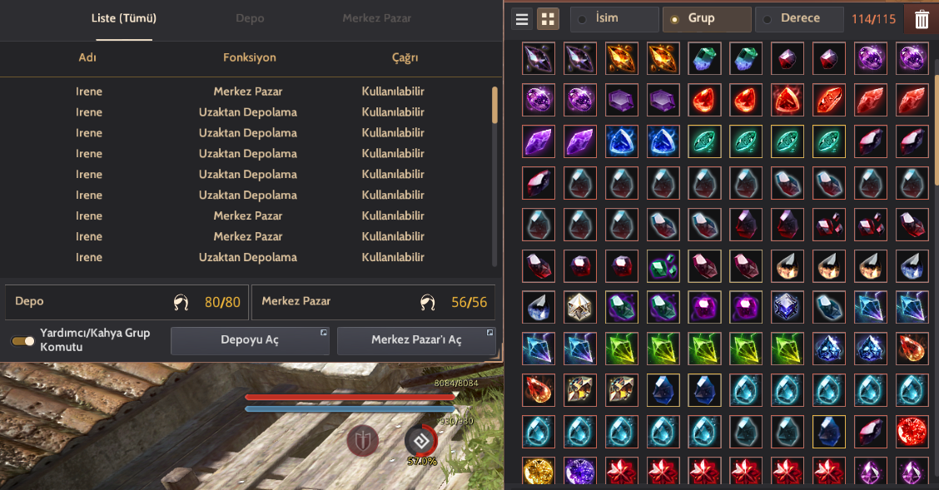Click the helper list scrollbar
This screenshot has width=939, height=490.
click(494, 105)
